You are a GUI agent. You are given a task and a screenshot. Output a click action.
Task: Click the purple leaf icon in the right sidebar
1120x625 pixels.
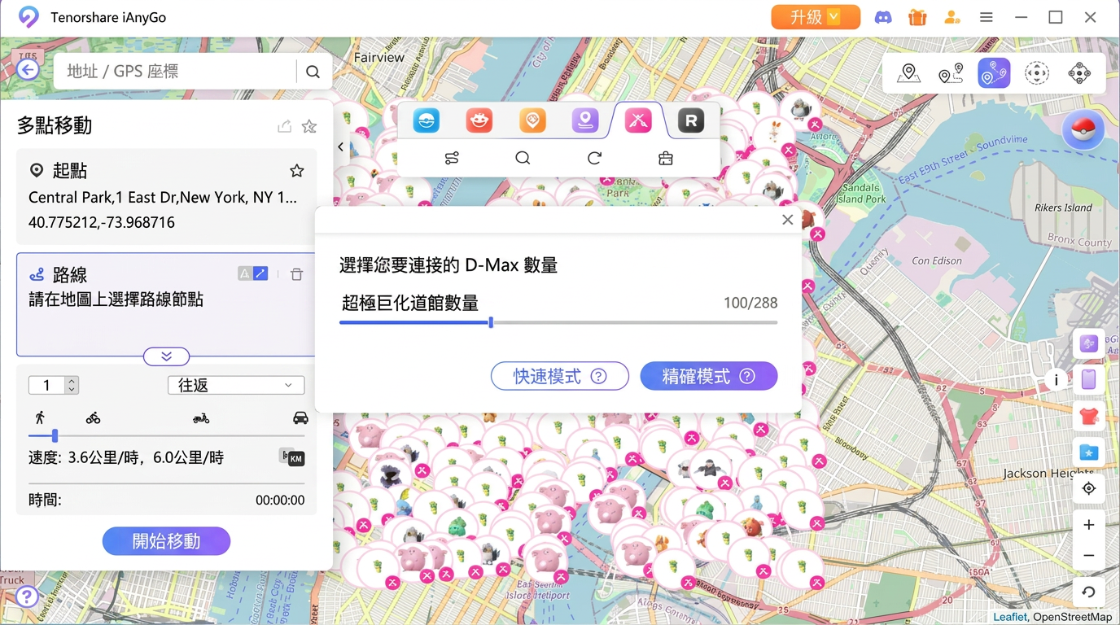1089,344
